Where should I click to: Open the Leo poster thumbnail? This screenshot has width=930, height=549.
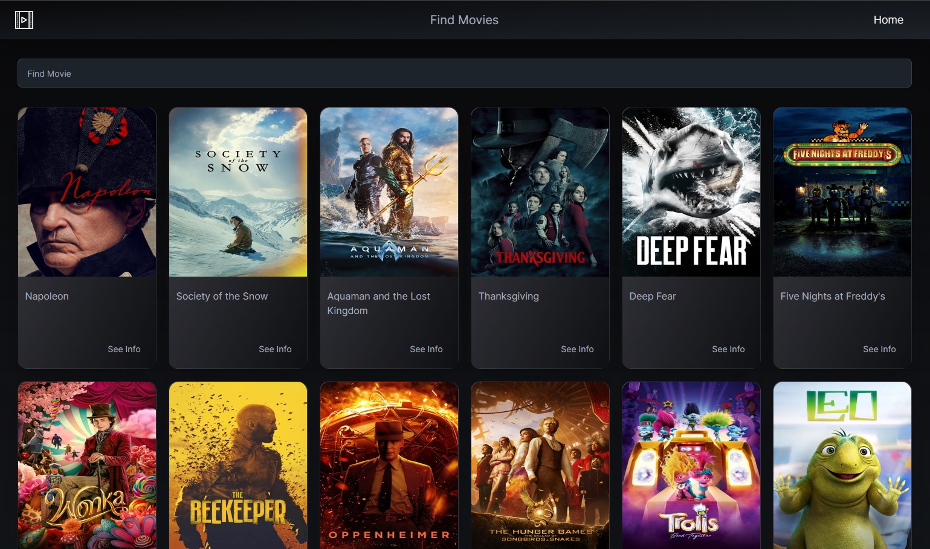(842, 465)
